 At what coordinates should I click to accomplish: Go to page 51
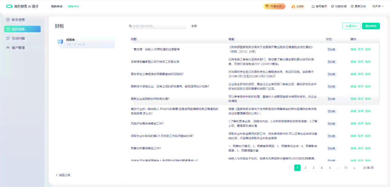[x=346, y=168]
